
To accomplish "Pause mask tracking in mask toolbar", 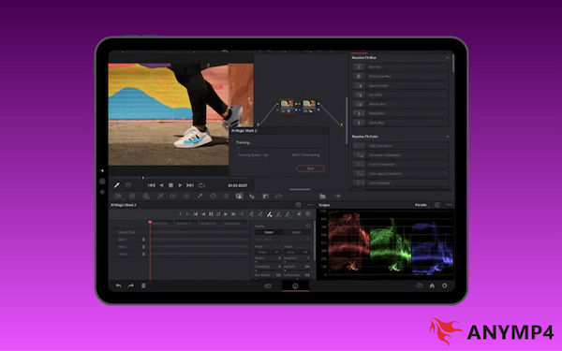I will (211, 214).
